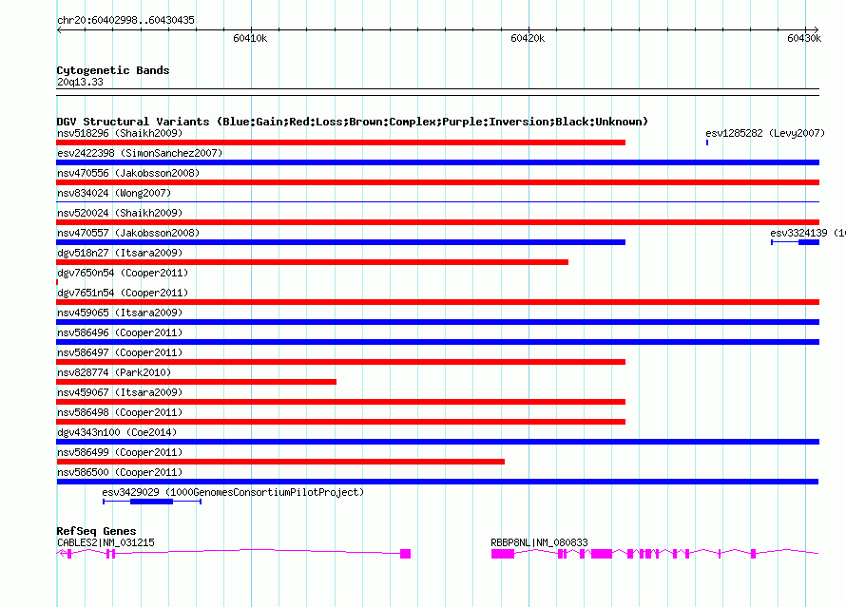Click the blue bar under nsv586496
Image resolution: width=846 pixels, height=607 pixels.
point(438,342)
